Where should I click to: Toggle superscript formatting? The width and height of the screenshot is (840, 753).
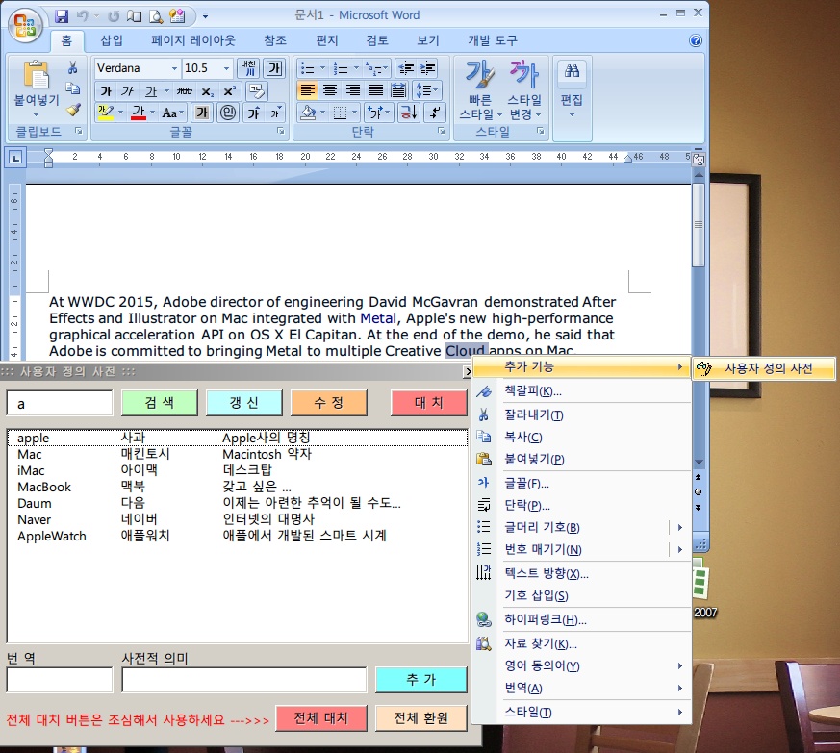pos(229,91)
